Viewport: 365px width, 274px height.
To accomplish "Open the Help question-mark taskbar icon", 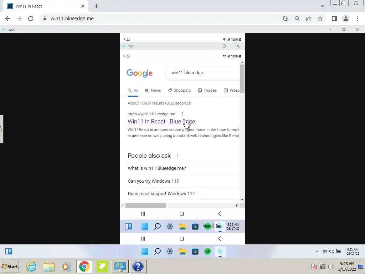I will pyautogui.click(x=138, y=266).
